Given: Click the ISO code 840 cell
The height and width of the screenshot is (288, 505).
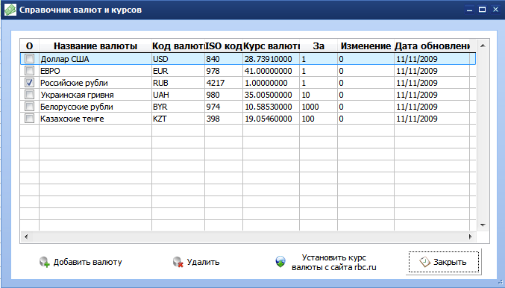Looking at the screenshot, I should pos(224,59).
